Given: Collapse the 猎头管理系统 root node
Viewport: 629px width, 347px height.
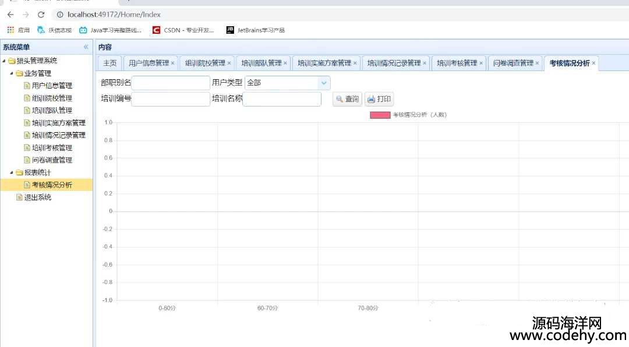Looking at the screenshot, I should [5, 61].
